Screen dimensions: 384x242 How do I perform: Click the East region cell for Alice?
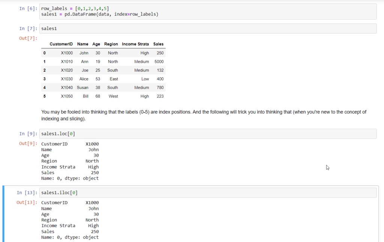(x=113, y=79)
